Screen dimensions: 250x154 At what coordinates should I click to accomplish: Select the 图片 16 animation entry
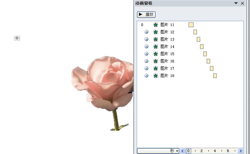190,61
